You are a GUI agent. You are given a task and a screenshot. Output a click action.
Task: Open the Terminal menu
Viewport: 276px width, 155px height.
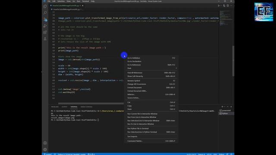click(85, 1)
